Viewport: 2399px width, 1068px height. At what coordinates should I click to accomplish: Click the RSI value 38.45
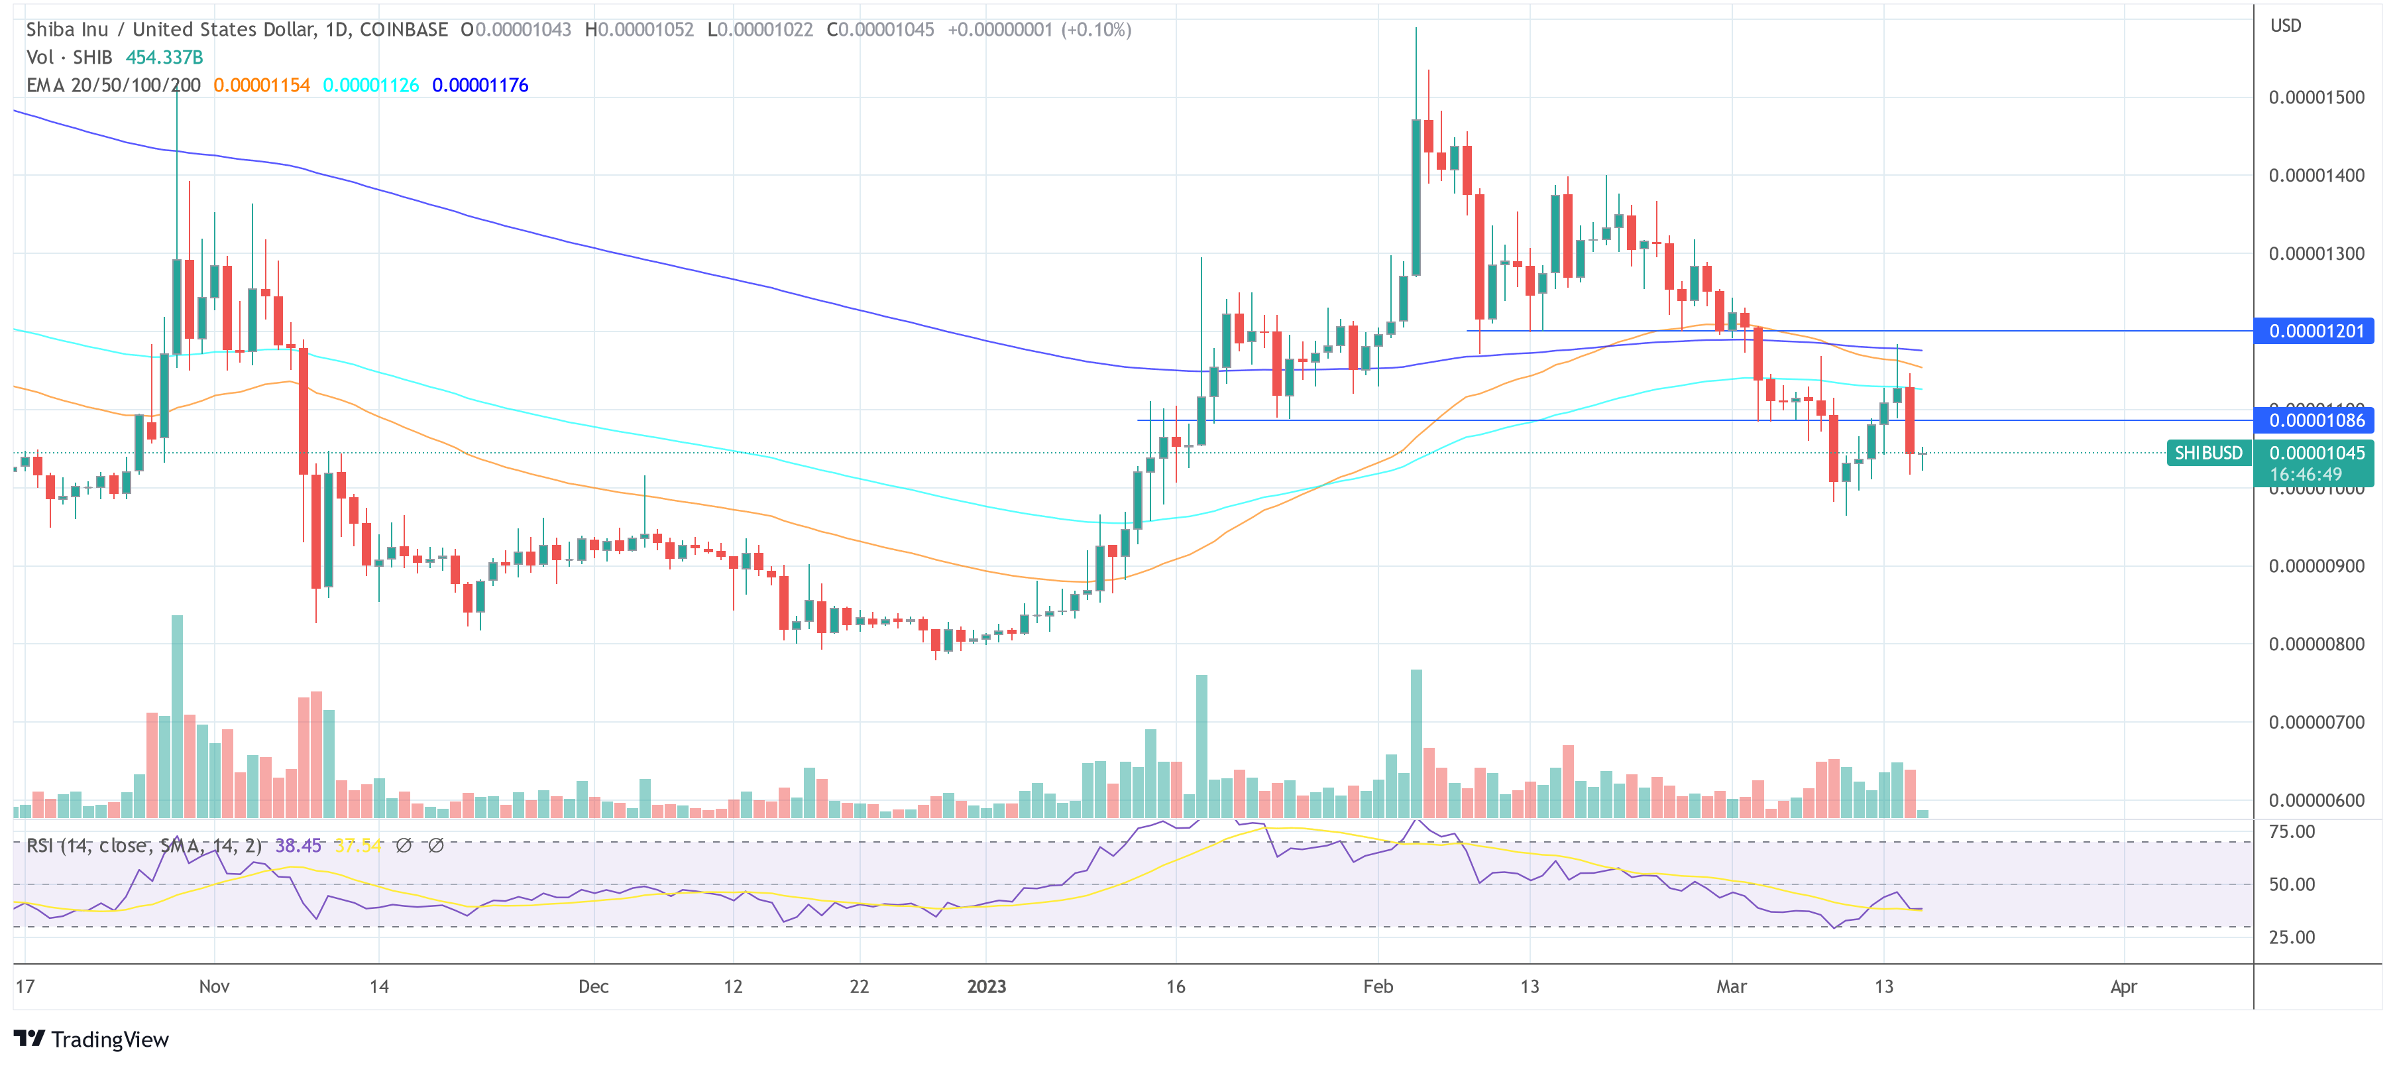tap(298, 845)
